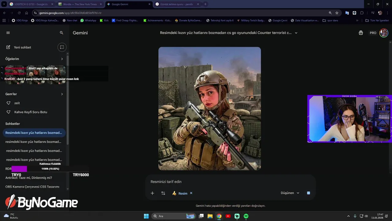
Task: Switch to the Wordle New York Times tab
Action: [x=80, y=4]
